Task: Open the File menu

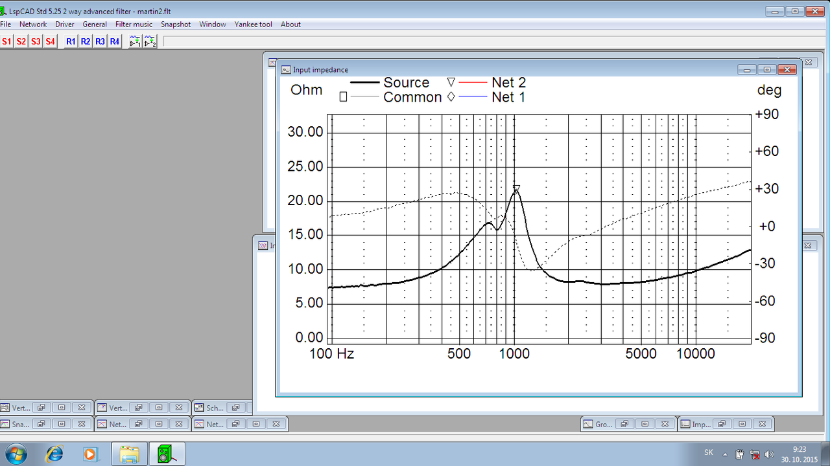Action: point(5,25)
